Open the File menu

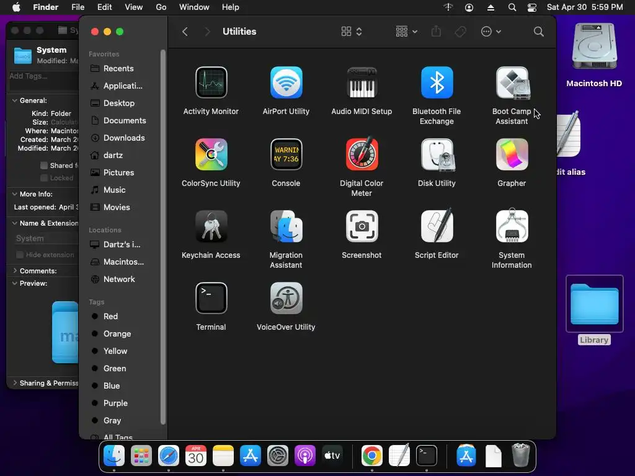pos(78,7)
